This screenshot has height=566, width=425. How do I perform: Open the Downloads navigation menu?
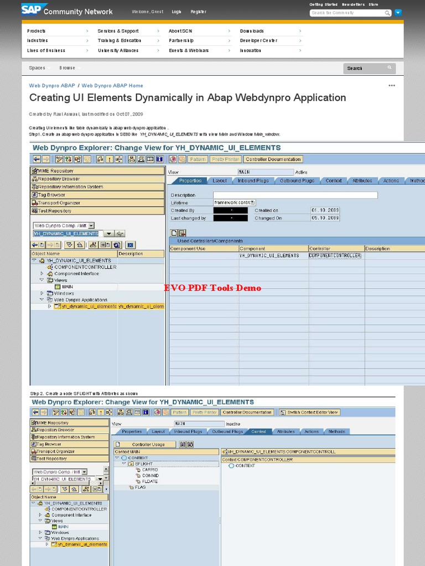(x=271, y=31)
